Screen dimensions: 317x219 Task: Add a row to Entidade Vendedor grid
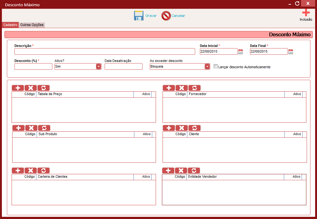coord(168,171)
